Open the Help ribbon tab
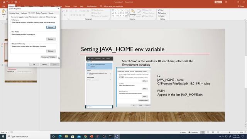The height and width of the screenshot is (139, 247). pos(81,6)
